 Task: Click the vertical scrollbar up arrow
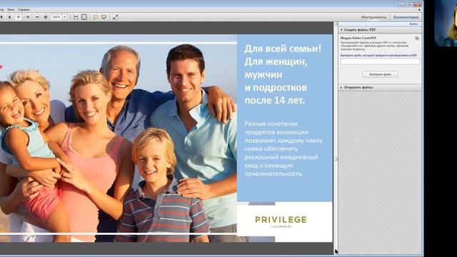click(336, 24)
